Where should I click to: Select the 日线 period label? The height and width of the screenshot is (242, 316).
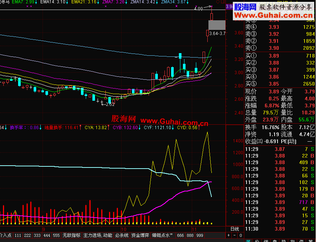pos(235,229)
